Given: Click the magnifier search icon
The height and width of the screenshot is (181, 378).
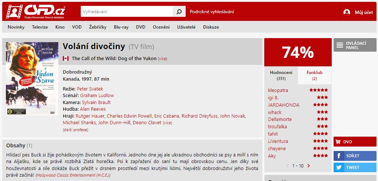Looking at the screenshot, I should coord(179,12).
